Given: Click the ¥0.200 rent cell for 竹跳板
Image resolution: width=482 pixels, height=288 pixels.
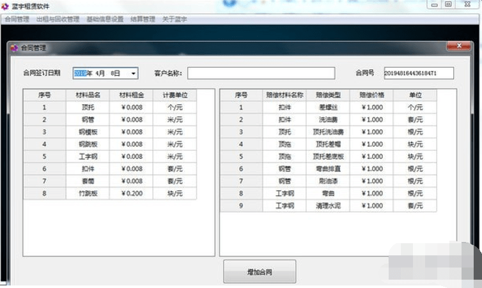Looking at the screenshot, I should pyautogui.click(x=132, y=193).
